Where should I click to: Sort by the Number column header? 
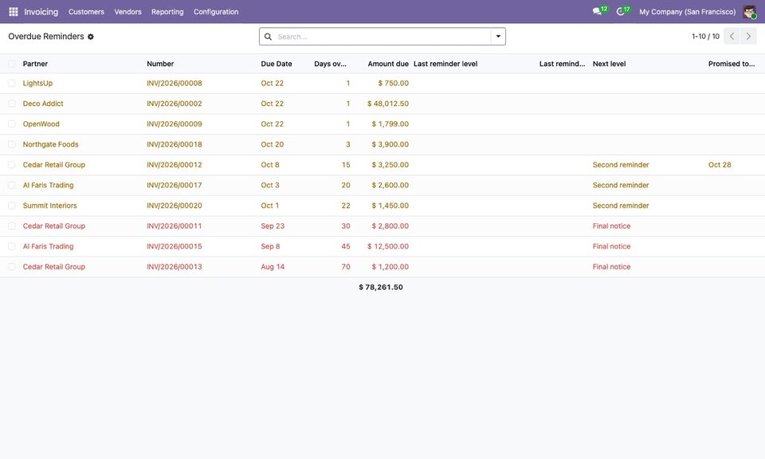[x=160, y=64]
